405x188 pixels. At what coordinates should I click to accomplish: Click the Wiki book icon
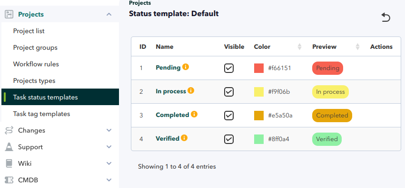coord(9,163)
